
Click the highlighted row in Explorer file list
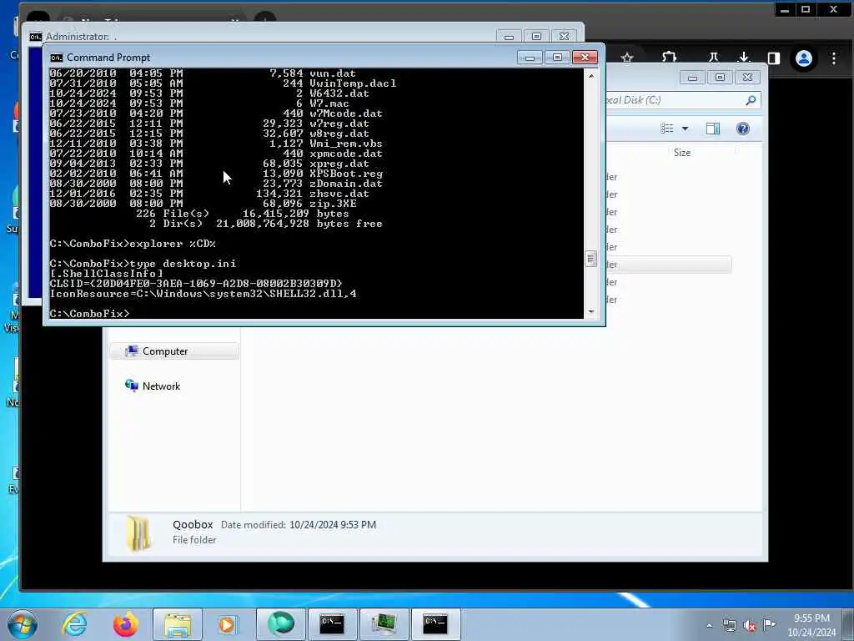[x=669, y=265]
